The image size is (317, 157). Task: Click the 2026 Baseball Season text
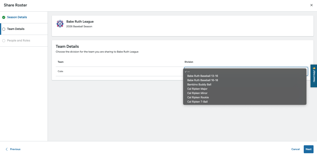(79, 27)
